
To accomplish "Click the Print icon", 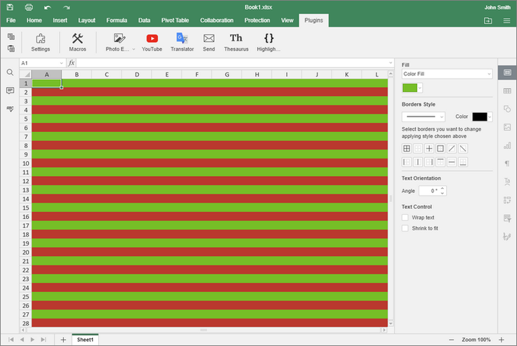I will click(x=29, y=7).
